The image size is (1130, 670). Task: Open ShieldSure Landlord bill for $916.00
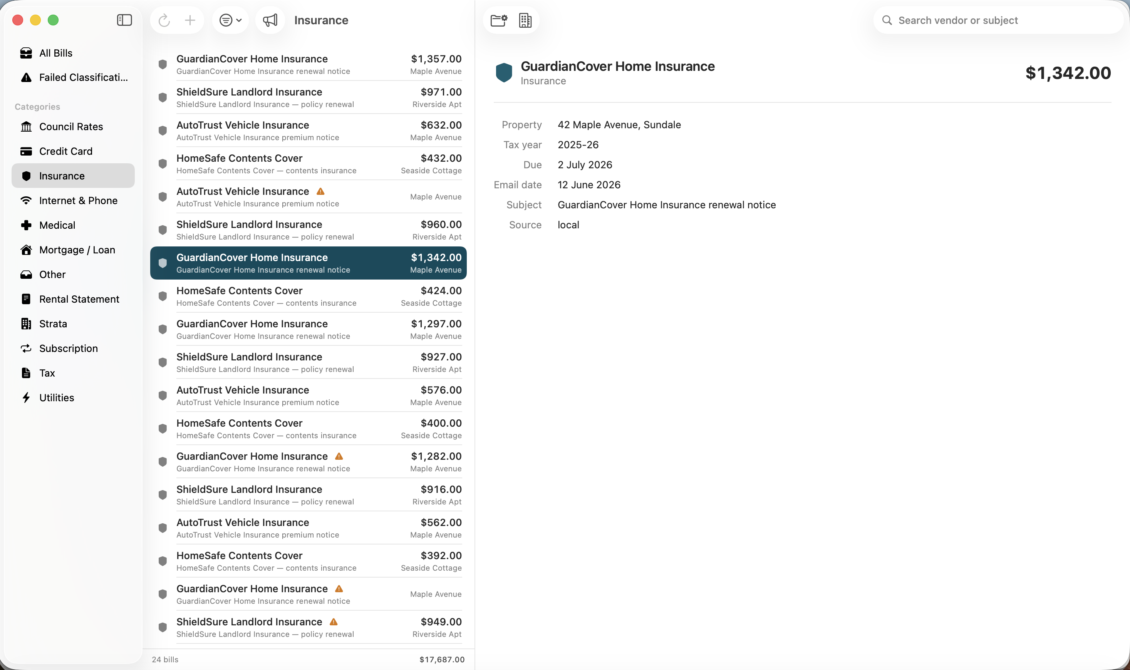click(308, 495)
